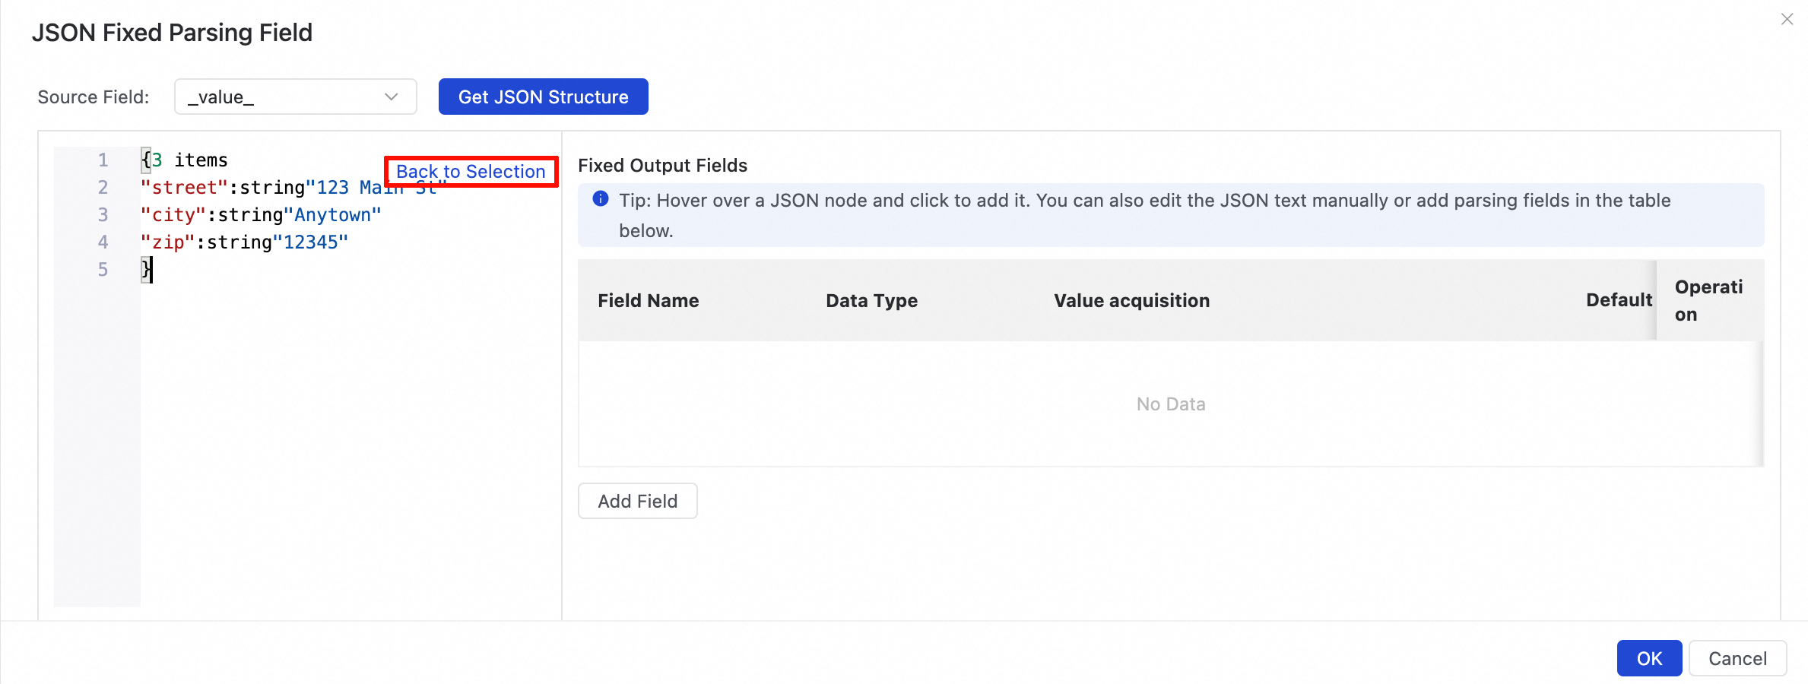Collapse the root object opening brace
This screenshot has width=1808, height=684.
coord(146,160)
